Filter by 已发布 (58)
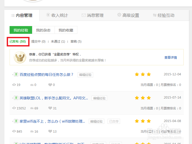The image size is (192, 144). point(18,42)
